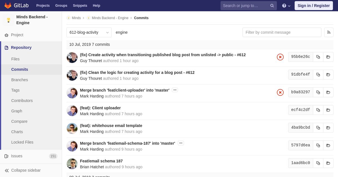Browse files at commit 4ba9bcbd

(328, 128)
